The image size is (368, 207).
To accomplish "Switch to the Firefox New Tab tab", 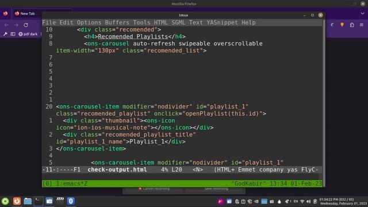I will click(27, 14).
